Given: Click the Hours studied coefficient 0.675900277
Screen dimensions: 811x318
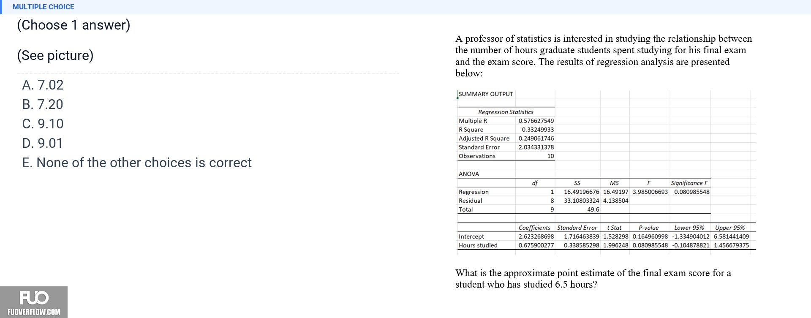Looking at the screenshot, I should (x=536, y=245).
